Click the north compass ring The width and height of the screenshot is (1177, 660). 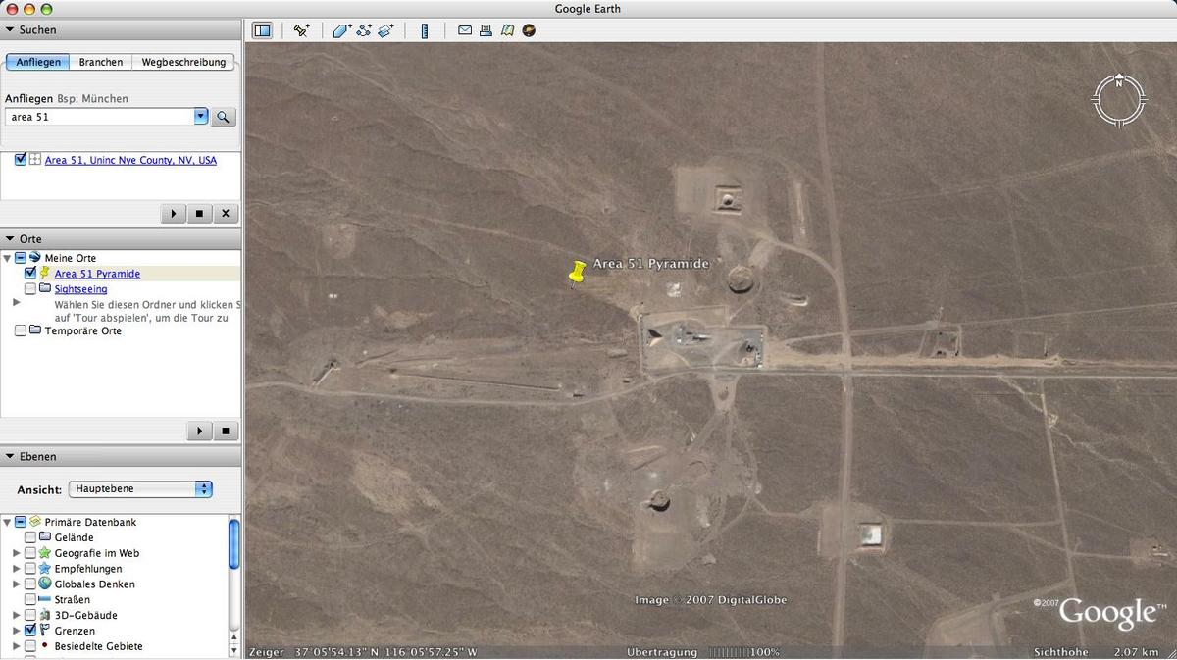pos(1119,100)
